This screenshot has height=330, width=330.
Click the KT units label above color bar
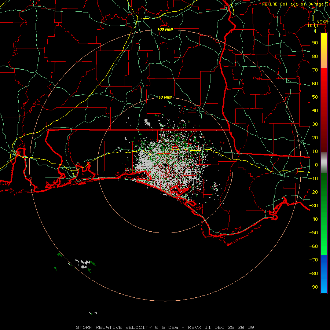point(313,25)
